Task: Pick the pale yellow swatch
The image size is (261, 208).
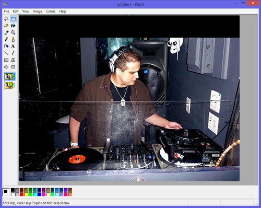Action: 48,194
